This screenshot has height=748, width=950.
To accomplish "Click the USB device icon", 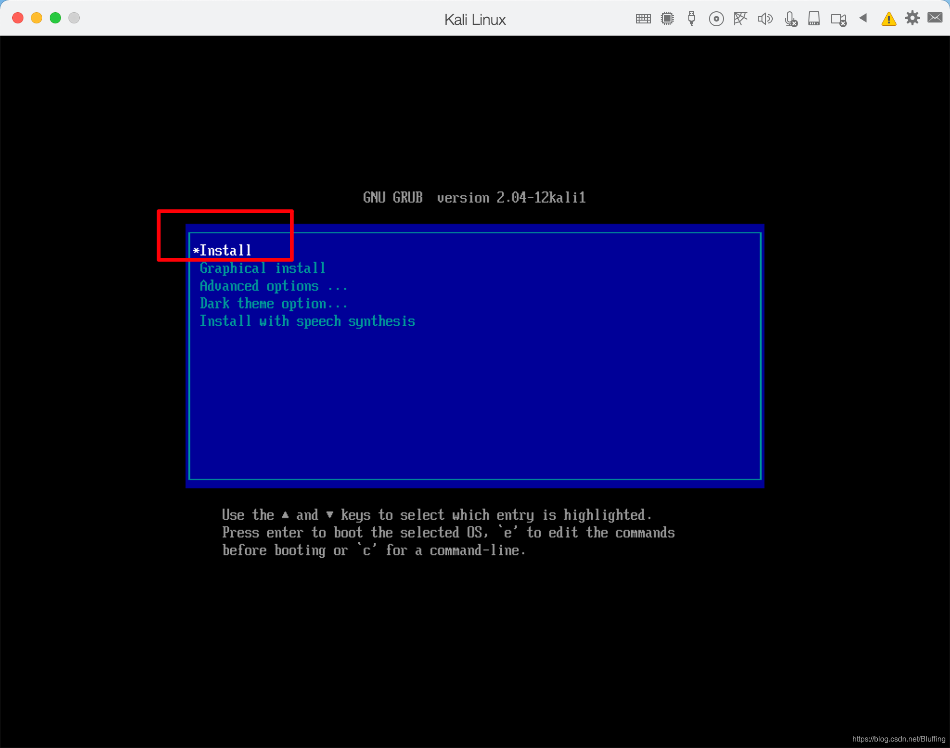I will click(691, 19).
